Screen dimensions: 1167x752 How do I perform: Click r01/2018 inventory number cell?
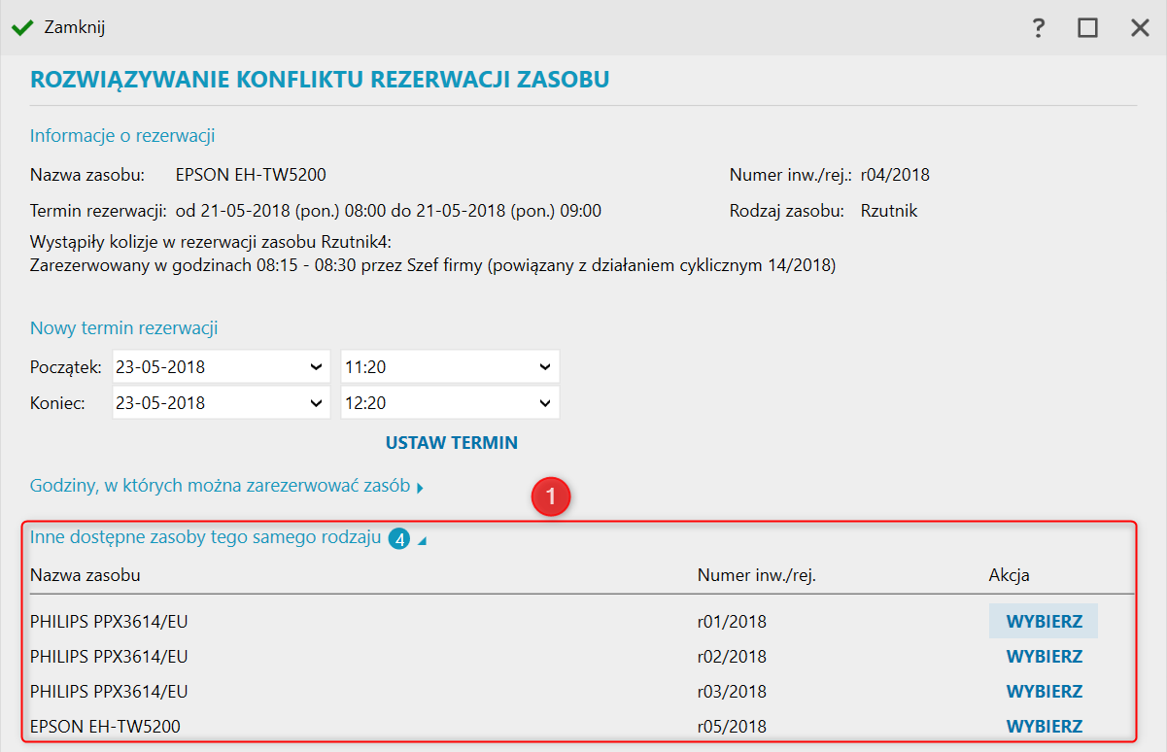click(x=732, y=622)
